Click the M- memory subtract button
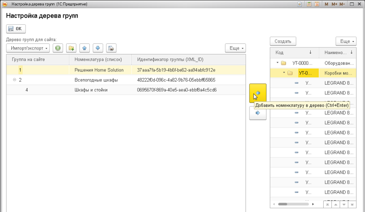 [342, 4]
